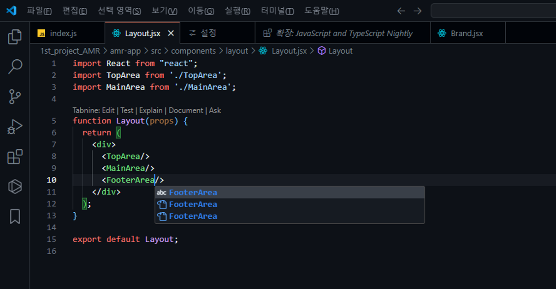The width and height of the screenshot is (556, 289).
Task: Open the 보기(V) menu
Action: [165, 11]
